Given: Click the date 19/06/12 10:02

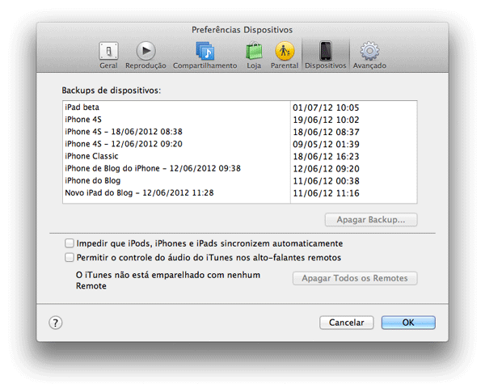Looking at the screenshot, I should point(326,120).
